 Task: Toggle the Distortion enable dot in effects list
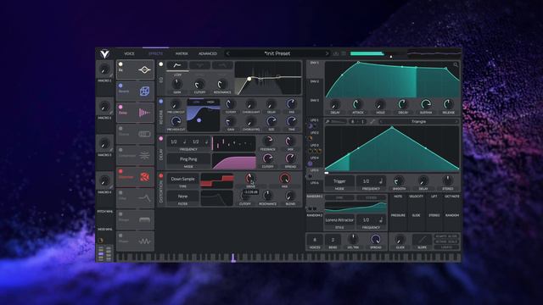[x=120, y=171]
